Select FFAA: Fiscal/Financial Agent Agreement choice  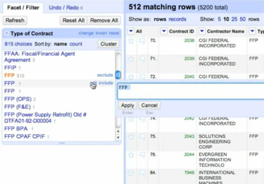click(x=40, y=57)
